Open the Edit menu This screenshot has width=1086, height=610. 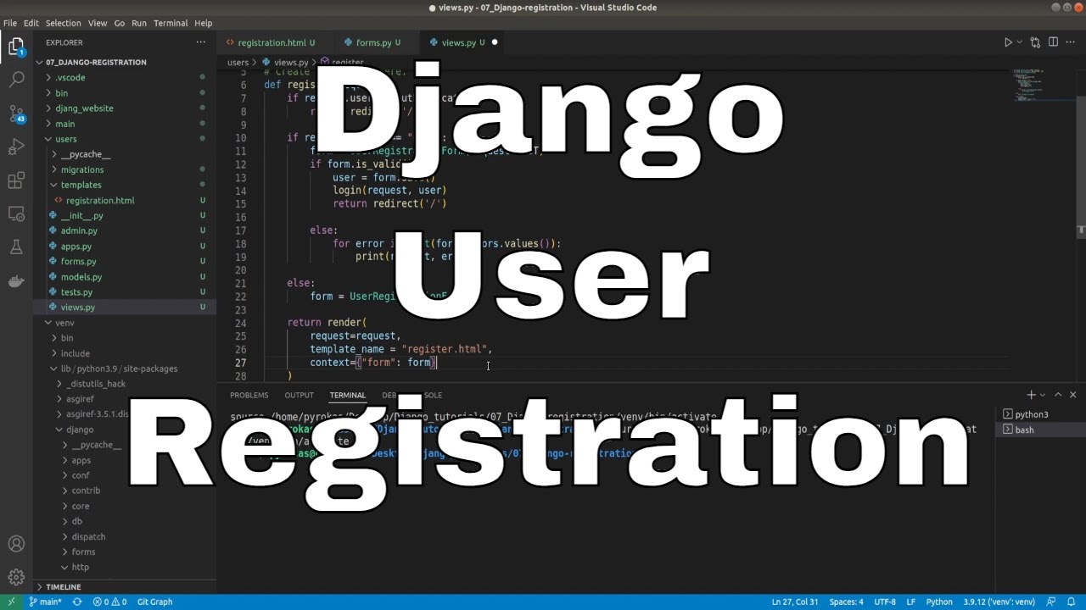click(x=31, y=23)
